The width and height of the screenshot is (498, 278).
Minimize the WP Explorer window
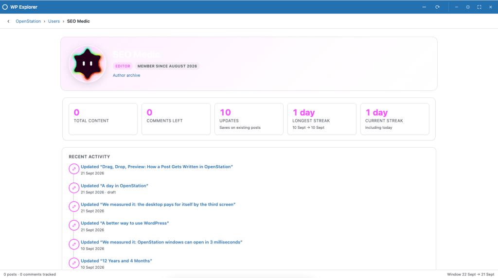pyautogui.click(x=456, y=7)
